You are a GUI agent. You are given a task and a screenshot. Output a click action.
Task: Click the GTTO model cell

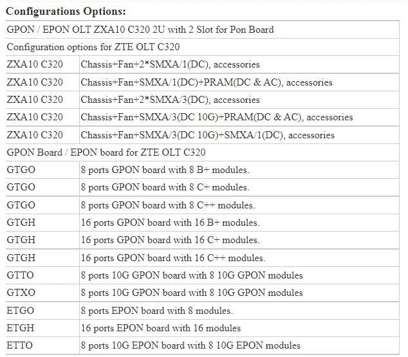tap(21, 275)
